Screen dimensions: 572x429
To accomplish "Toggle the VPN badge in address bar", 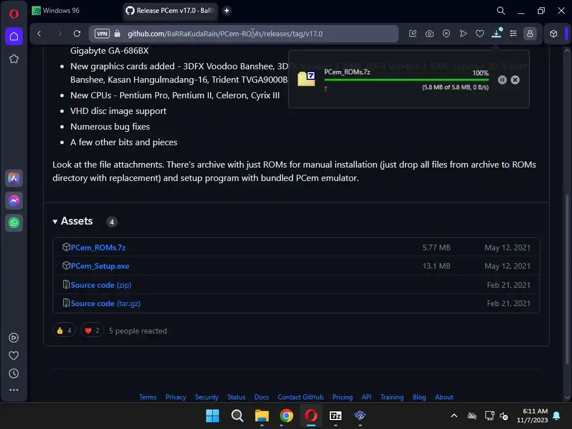I will click(102, 34).
